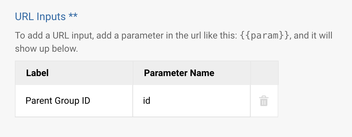Click the empty header cell above trash icon
This screenshot has height=137, width=352.
264,73
